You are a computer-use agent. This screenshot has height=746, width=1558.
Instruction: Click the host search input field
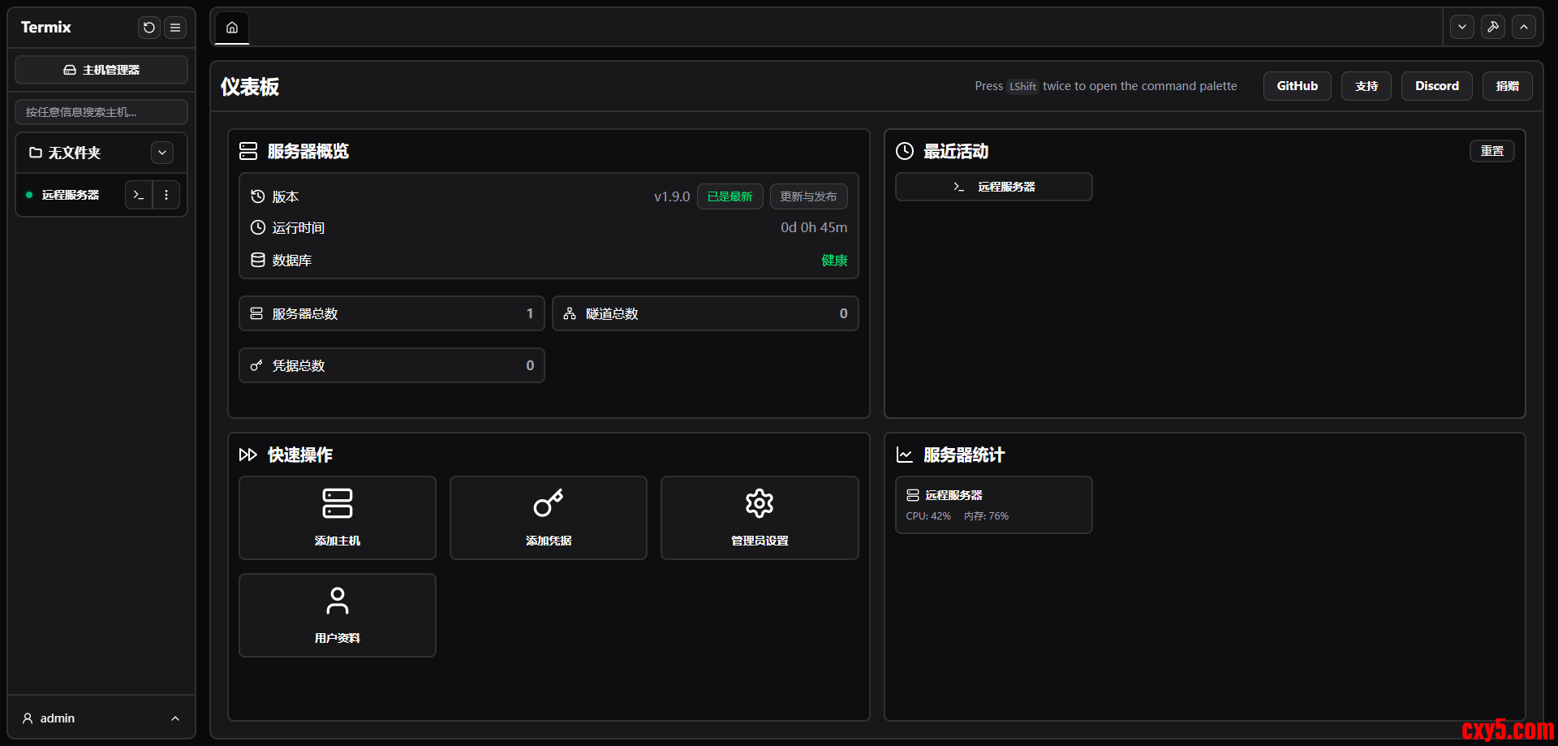101,112
